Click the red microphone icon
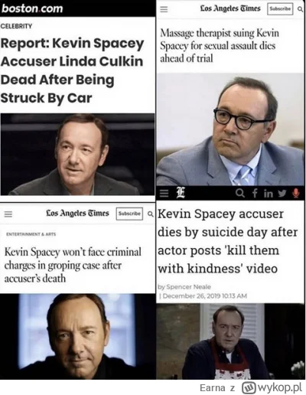This screenshot has width=306, height=395. coord(296,194)
